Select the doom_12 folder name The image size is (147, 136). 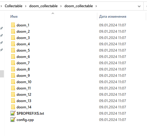click(x=24, y=95)
